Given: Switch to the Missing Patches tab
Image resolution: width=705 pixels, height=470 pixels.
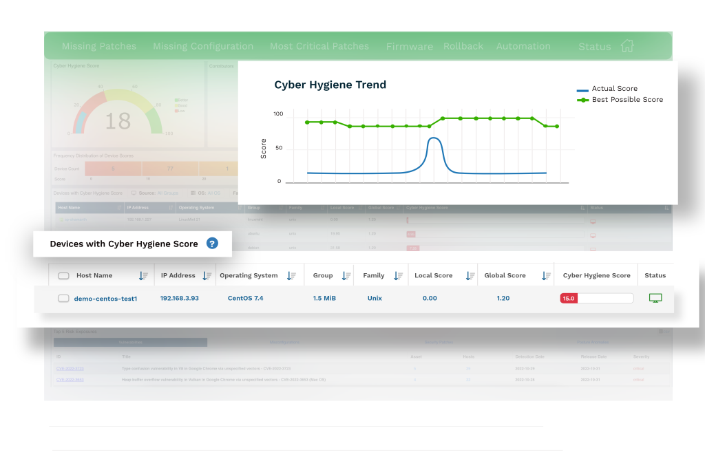Looking at the screenshot, I should tap(98, 45).
